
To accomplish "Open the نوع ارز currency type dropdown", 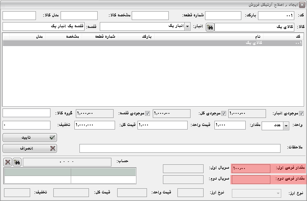I will [278, 193].
